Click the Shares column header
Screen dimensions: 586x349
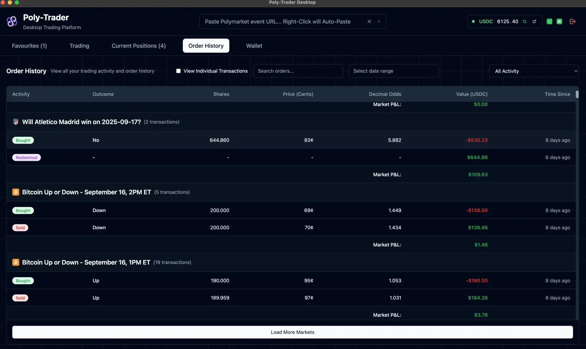(221, 94)
